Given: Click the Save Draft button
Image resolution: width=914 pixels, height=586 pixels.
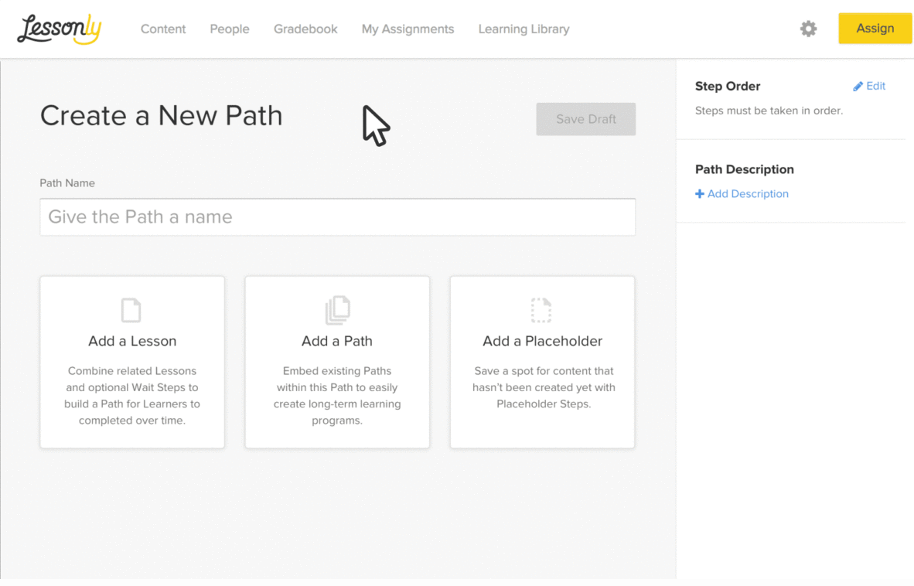Looking at the screenshot, I should [586, 119].
